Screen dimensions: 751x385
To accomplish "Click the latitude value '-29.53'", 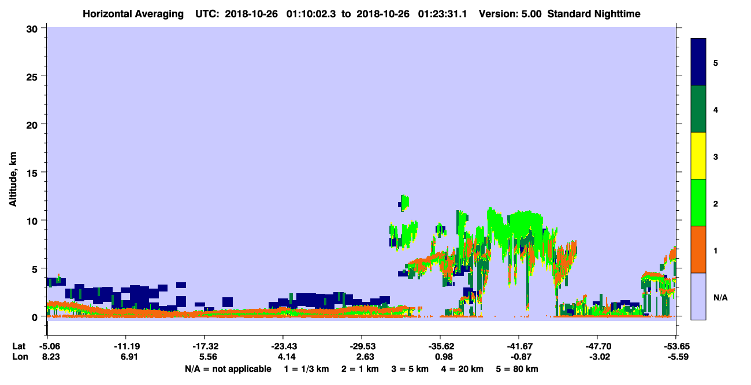I will (x=362, y=346).
